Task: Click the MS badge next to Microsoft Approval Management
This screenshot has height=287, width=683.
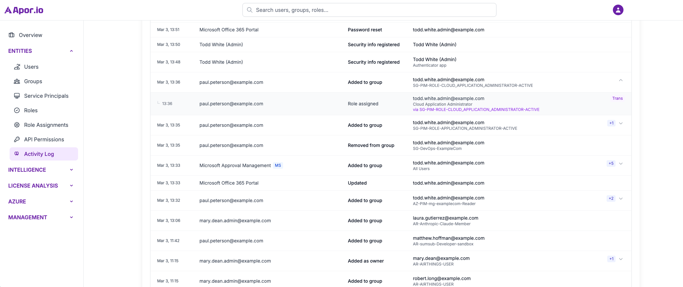Action: tap(278, 165)
